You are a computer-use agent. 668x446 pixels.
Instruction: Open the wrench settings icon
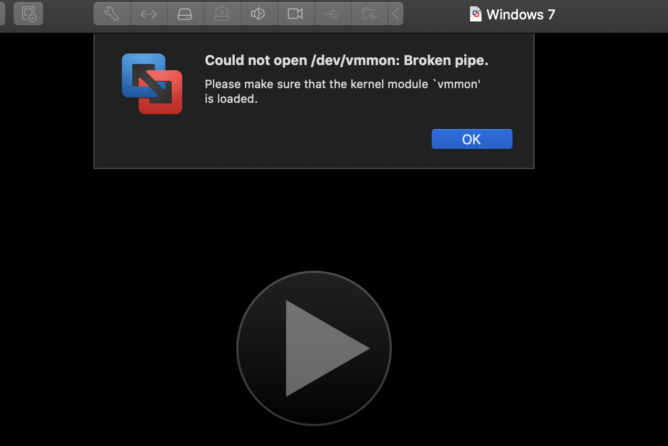[112, 14]
